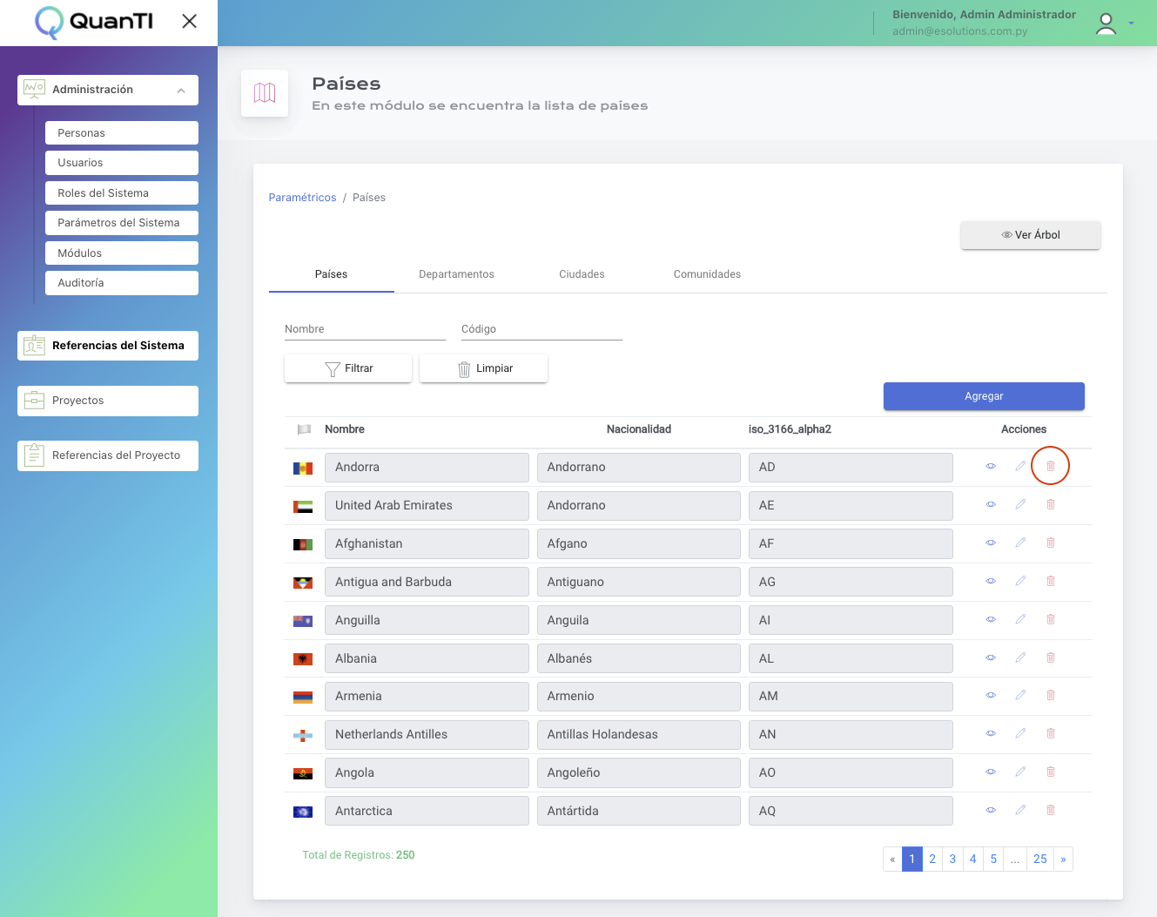Delete the Netherlands Antilles row
Viewport: 1157px width, 917px height.
(1051, 734)
